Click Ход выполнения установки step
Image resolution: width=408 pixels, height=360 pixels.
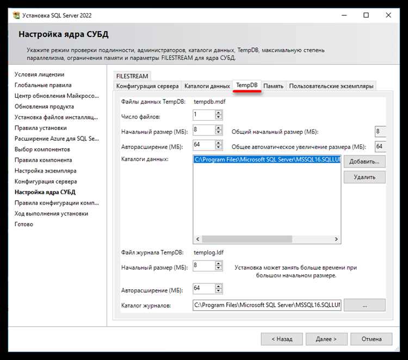click(x=51, y=213)
